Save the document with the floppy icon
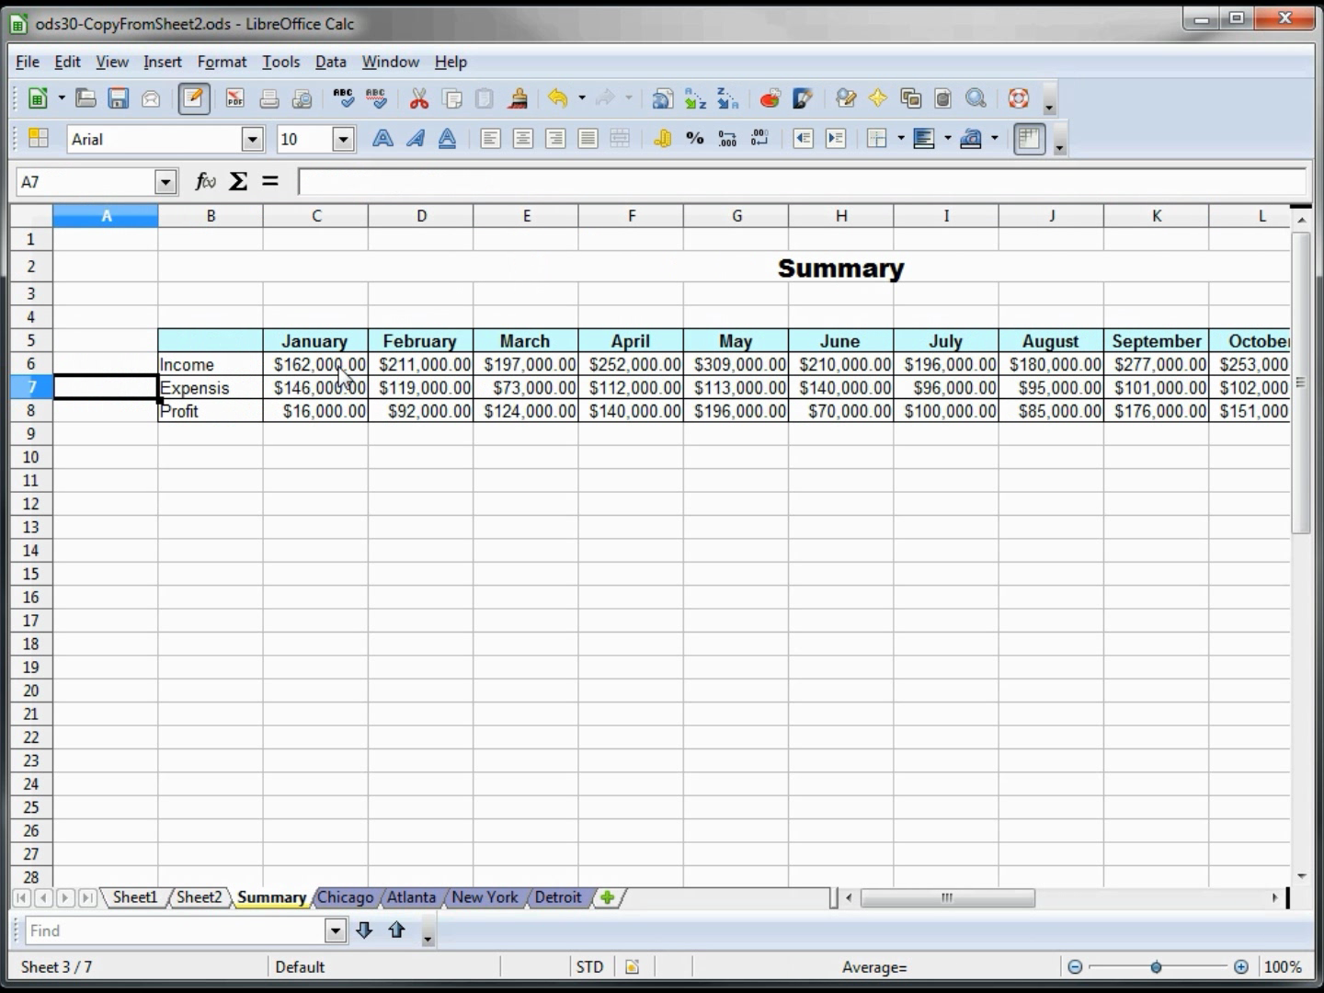This screenshot has height=993, width=1324. [x=118, y=98]
